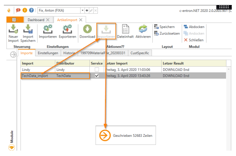Image resolution: width=236 pixels, height=156 pixels.
Task: Select the TechData_import row
Action: (x=38, y=76)
